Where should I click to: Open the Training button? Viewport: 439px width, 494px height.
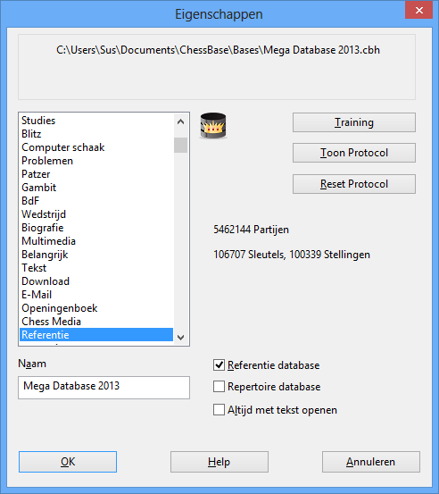point(354,122)
